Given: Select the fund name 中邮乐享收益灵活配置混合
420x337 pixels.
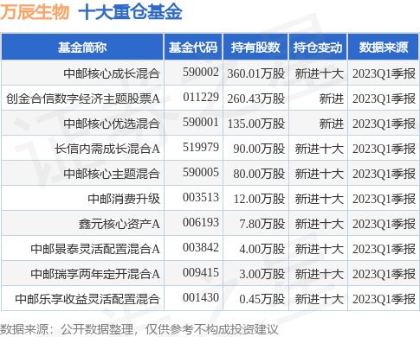Looking at the screenshot, I should (87, 299).
